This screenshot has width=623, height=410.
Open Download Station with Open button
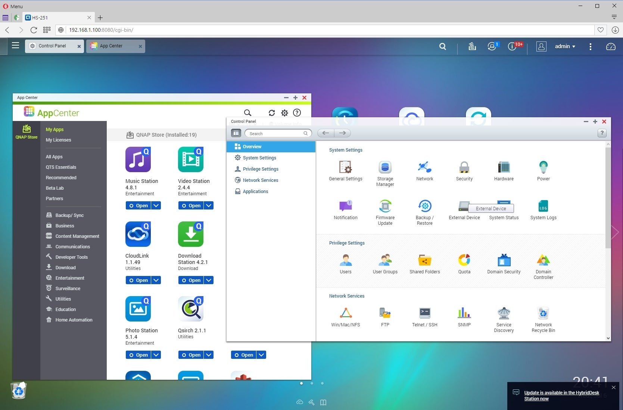191,280
